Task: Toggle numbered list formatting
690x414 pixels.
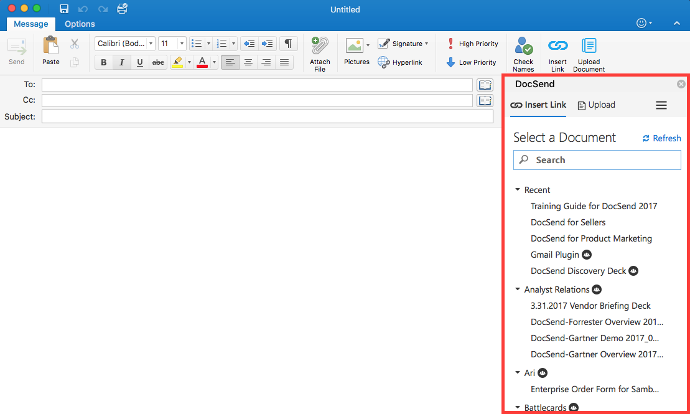Action: 222,44
